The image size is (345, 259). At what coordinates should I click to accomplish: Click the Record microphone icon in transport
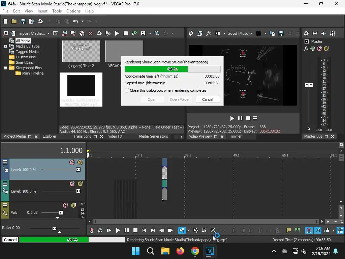pyautogui.click(x=92, y=230)
